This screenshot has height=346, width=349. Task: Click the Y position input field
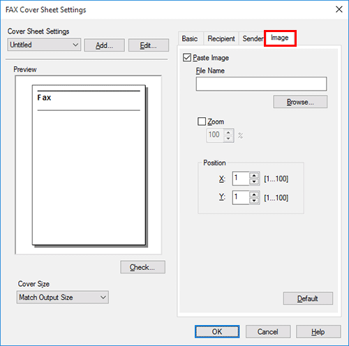coord(241,197)
